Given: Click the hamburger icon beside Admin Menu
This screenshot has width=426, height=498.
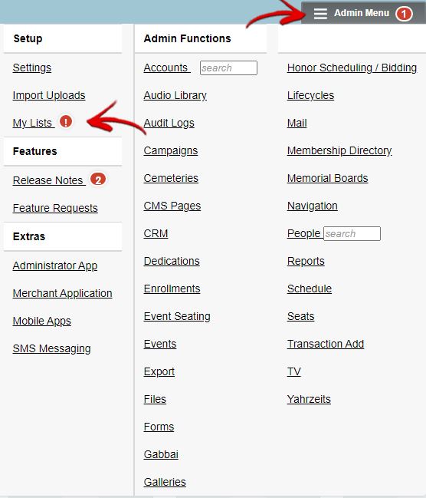Looking at the screenshot, I should tap(320, 14).
